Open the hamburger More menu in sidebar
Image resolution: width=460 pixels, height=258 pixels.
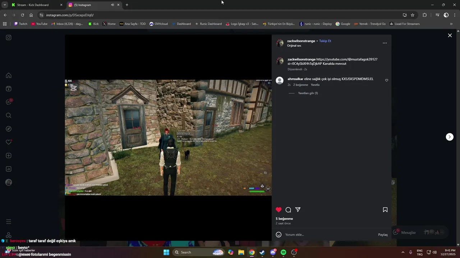[9, 222]
